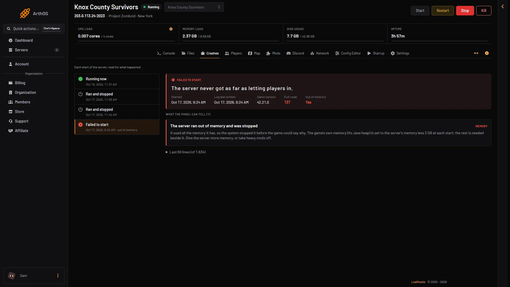Collapse the right panel chevron
This screenshot has height=287, width=510.
coord(503,6)
